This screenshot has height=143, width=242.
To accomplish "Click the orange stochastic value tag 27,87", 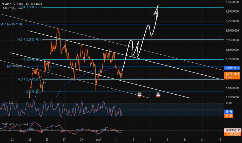I will 228,116.
